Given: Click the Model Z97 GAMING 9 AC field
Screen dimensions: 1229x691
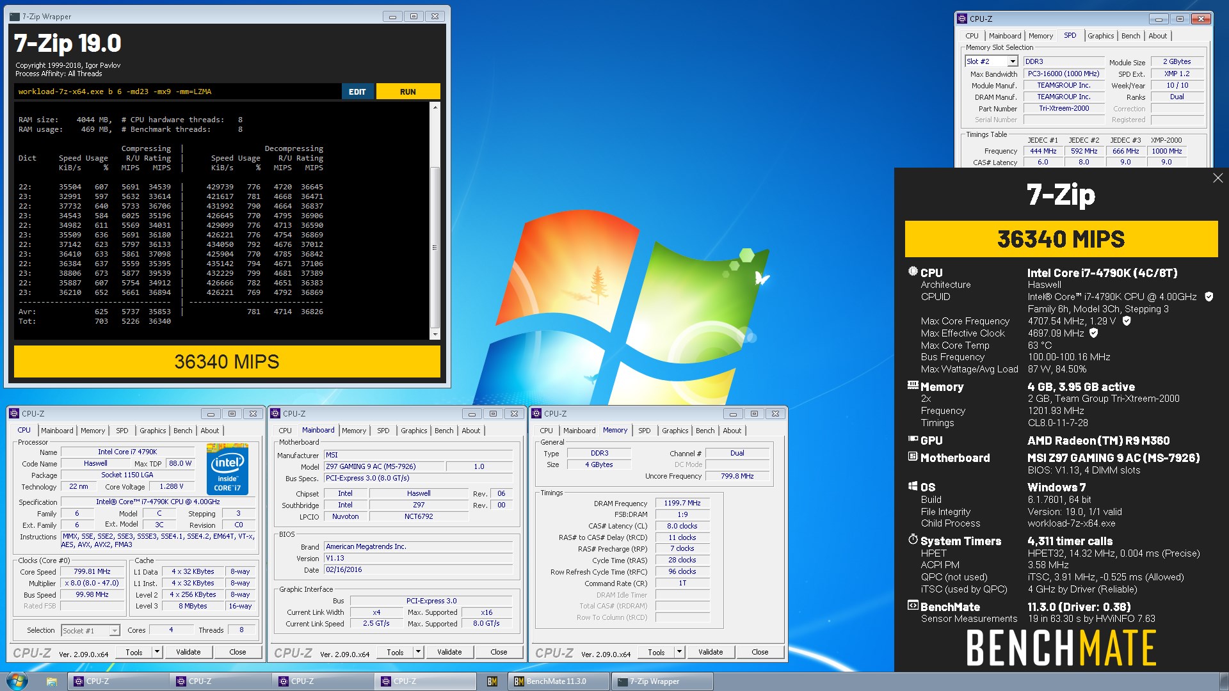Looking at the screenshot, I should 383,466.
